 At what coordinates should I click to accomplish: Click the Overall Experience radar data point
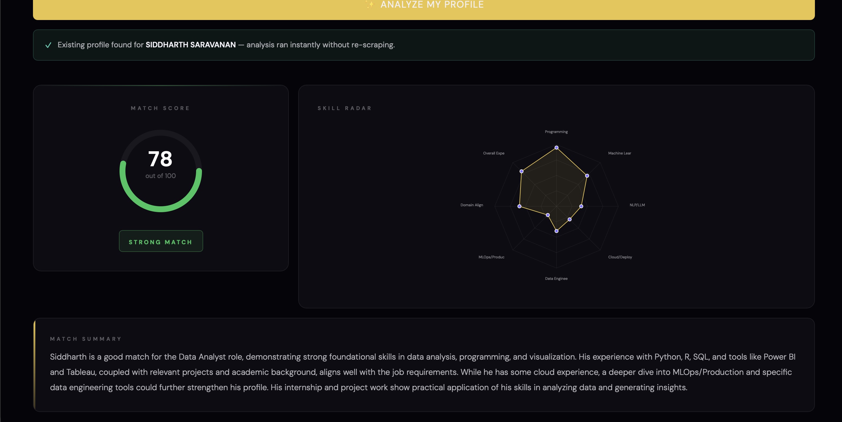(x=522, y=171)
